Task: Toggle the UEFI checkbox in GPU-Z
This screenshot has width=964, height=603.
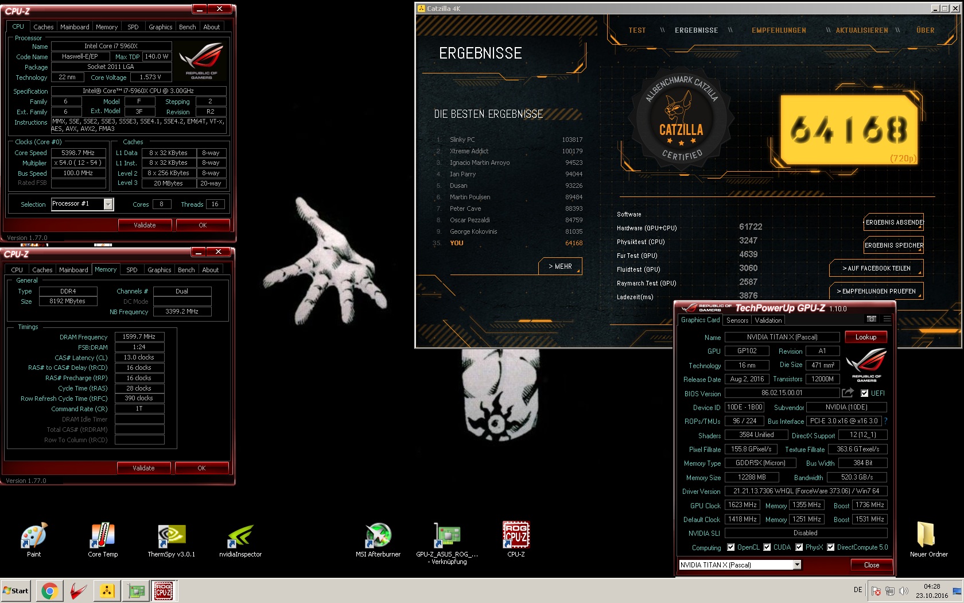Action: 864,393
